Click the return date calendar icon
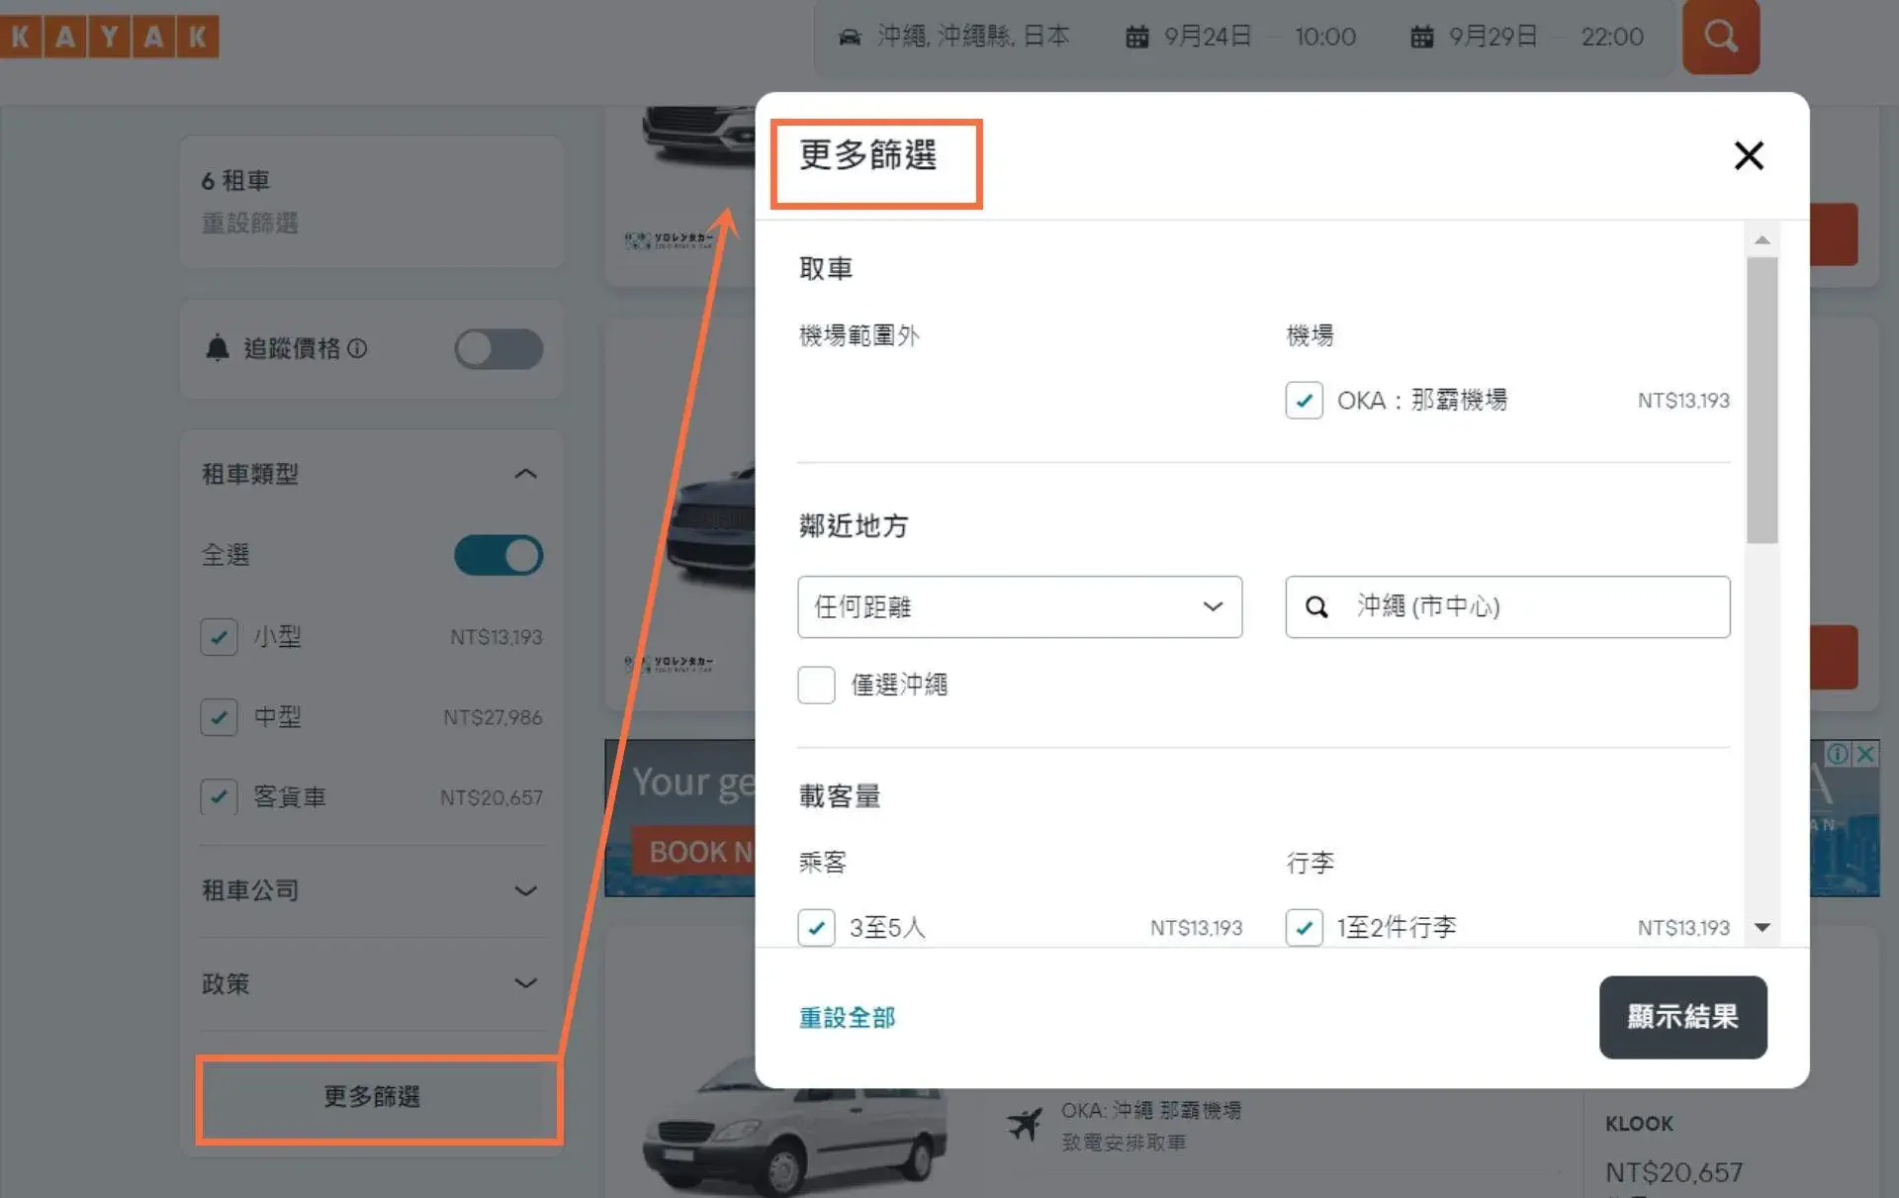The height and width of the screenshot is (1198, 1899). pos(1421,38)
